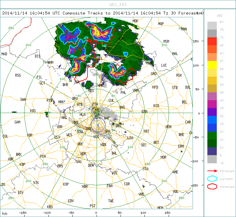This screenshot has width=236, height=217.
Task: Click the 'Composite Tracks' header text
Action: 83,13
